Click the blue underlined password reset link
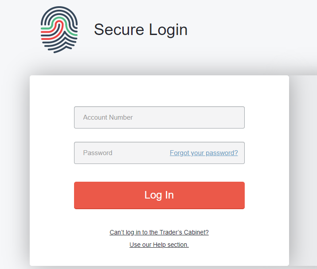 (204, 153)
